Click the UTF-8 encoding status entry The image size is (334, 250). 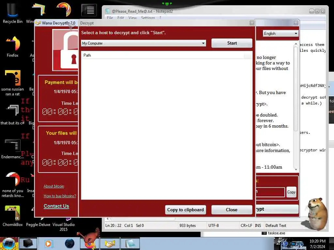(x=213, y=226)
